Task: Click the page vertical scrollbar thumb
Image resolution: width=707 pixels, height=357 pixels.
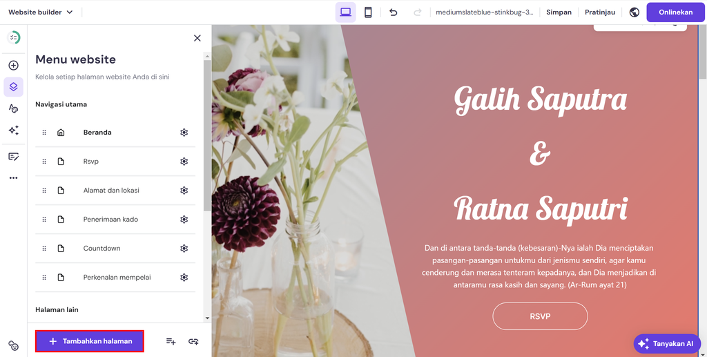Action: (x=702, y=52)
